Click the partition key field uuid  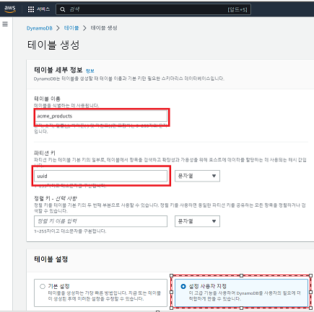click(x=100, y=176)
